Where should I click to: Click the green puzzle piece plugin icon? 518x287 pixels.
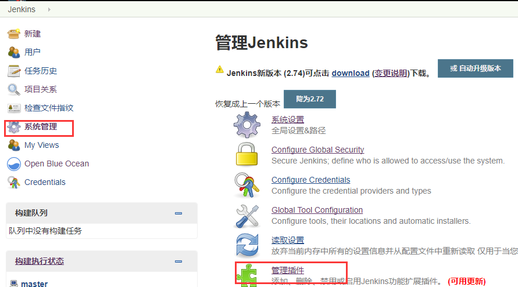(247, 275)
